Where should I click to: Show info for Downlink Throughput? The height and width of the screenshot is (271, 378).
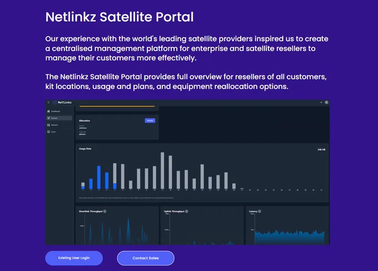click(x=105, y=211)
